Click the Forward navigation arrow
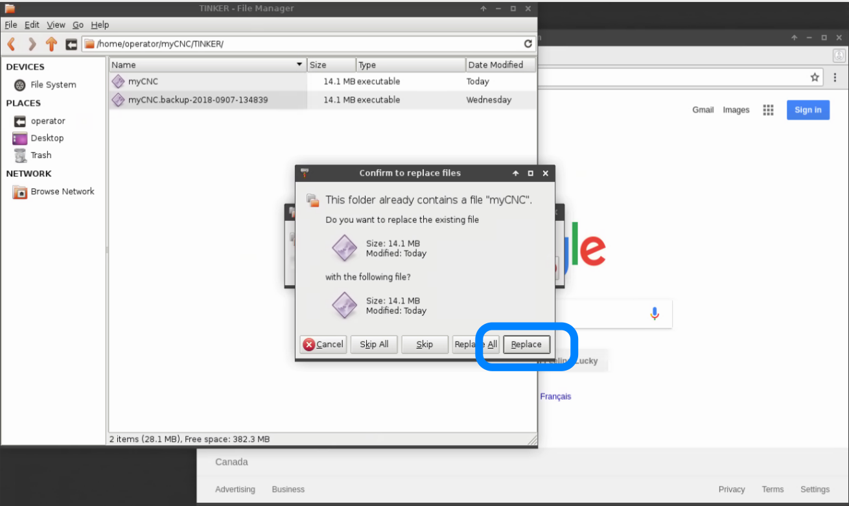Image resolution: width=849 pixels, height=506 pixels. [x=32, y=44]
